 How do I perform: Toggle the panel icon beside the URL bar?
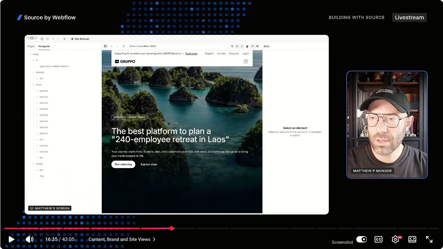[105, 46]
